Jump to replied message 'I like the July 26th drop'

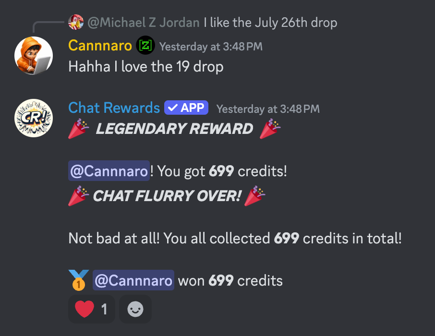click(270, 23)
